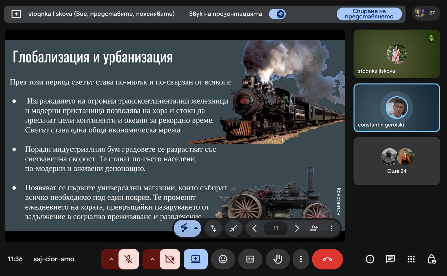Screen dimensions: 447x276
Task: Turn on the camera button
Action: point(170,259)
